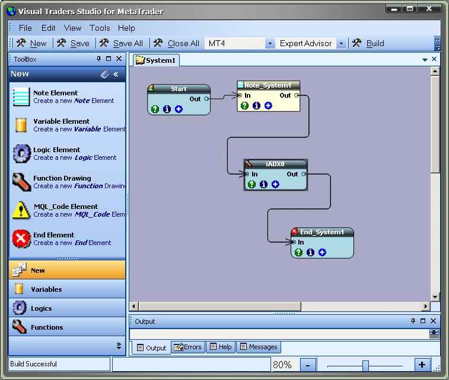Open info icon on Start node
This screenshot has height=380, width=449.
coord(167,109)
